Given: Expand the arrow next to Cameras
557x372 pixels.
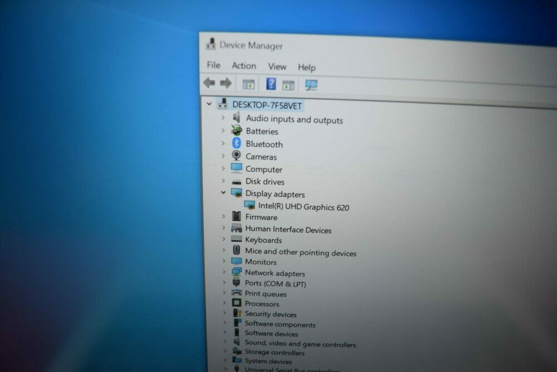Looking at the screenshot, I should [223, 156].
